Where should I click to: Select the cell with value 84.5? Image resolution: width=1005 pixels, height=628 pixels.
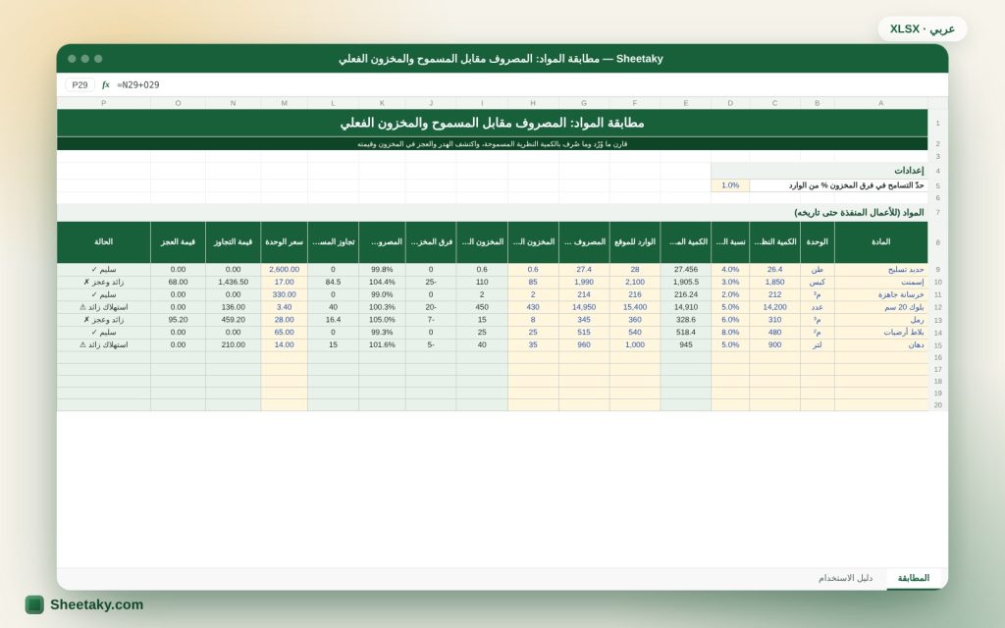(x=334, y=282)
